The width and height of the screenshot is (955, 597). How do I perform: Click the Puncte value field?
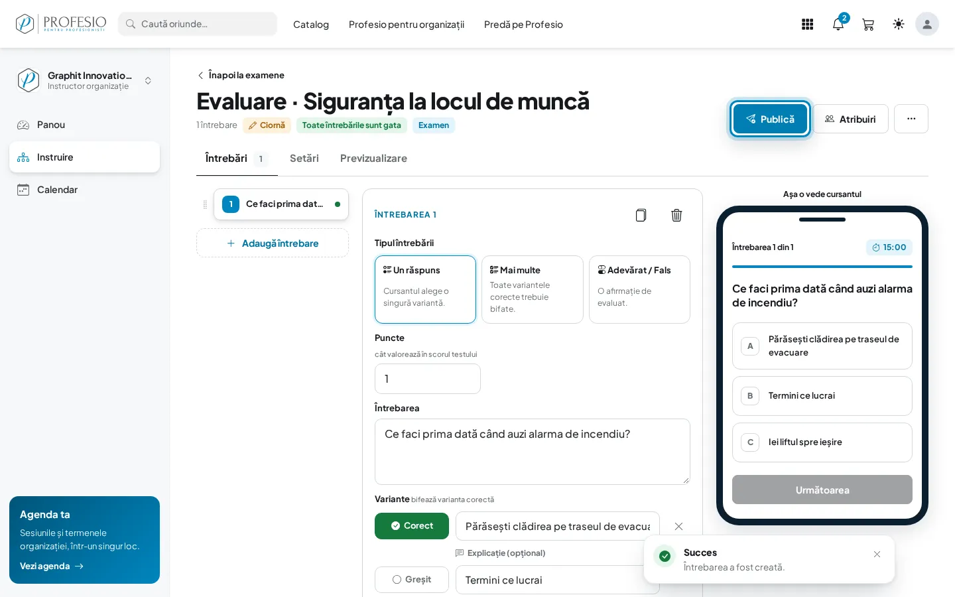[x=428, y=379]
